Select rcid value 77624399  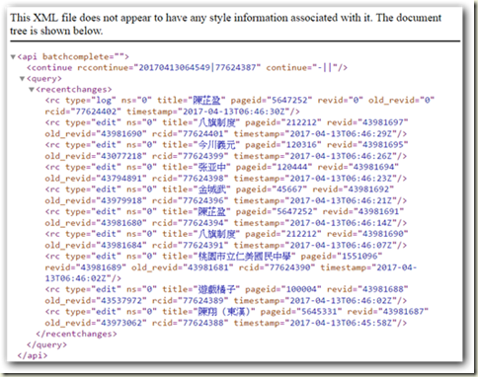coord(203,156)
